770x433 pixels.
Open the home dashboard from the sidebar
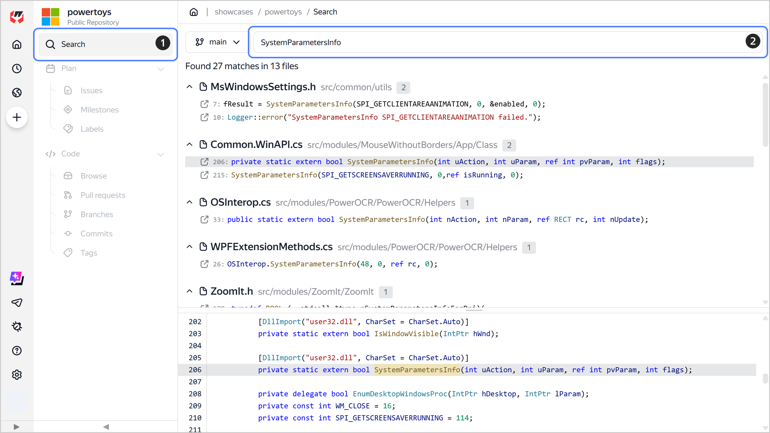[x=17, y=44]
